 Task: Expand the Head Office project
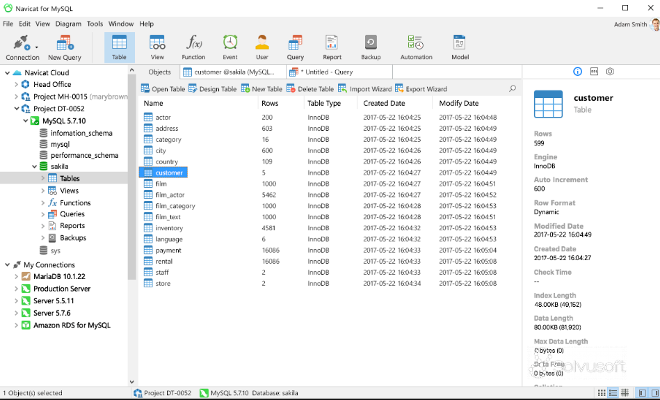click(16, 85)
